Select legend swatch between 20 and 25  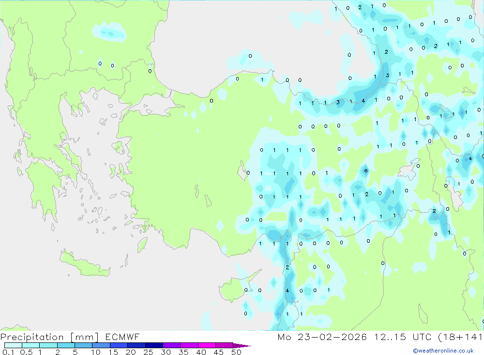tap(136, 345)
